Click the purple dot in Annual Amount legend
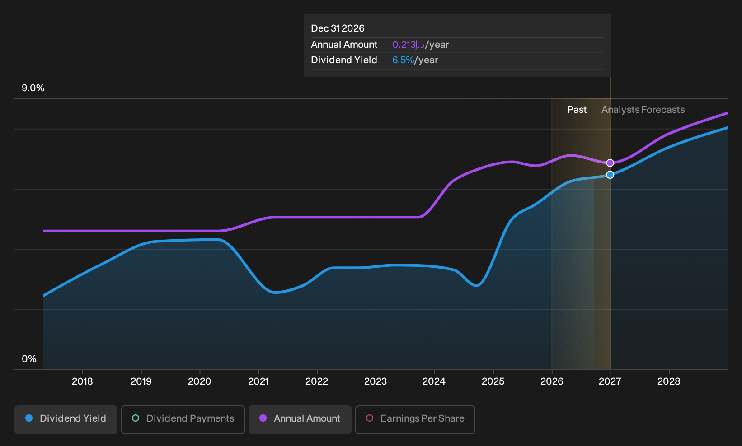742x446 pixels. (x=263, y=418)
